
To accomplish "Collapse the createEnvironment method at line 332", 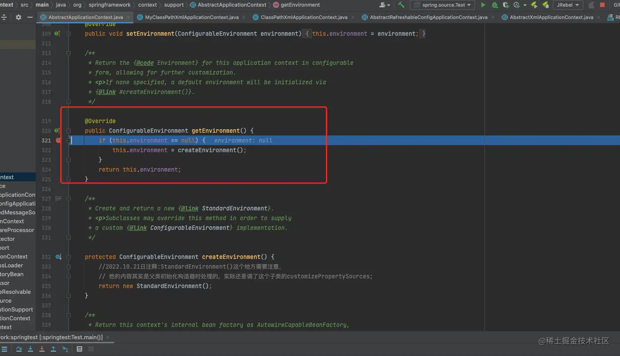I will [x=68, y=257].
